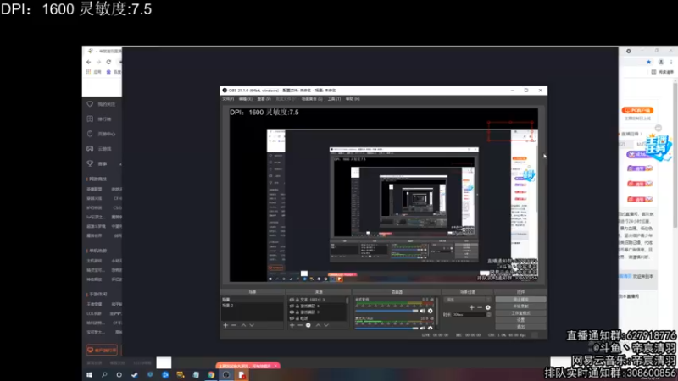Click the 设置 settings button in OBS controls
Screen dimensions: 678x381
520,320
